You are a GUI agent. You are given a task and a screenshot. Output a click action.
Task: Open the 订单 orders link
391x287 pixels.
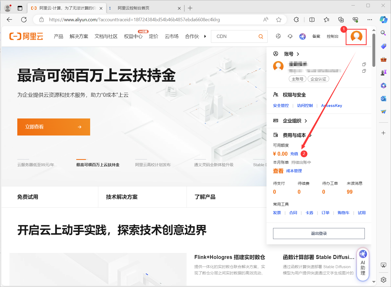[325, 213]
